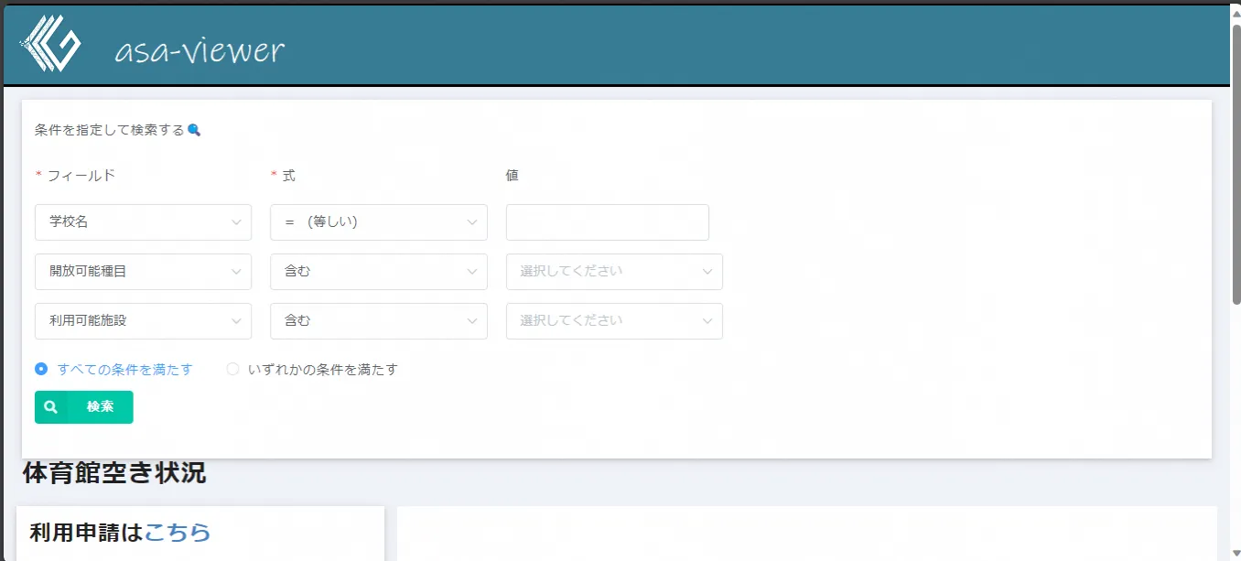
Task: Open the = (等しい) expression dropdown
Action: coord(378,222)
